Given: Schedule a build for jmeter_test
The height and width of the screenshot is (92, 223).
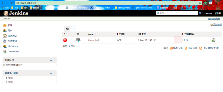Looking at the screenshot, I should point(213,40).
